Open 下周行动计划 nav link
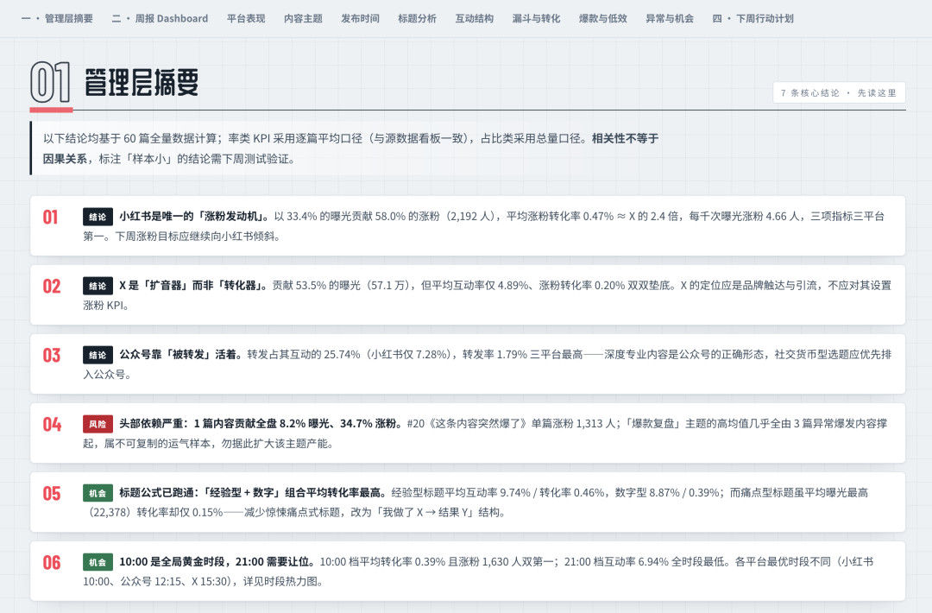The image size is (932, 613). point(753,18)
